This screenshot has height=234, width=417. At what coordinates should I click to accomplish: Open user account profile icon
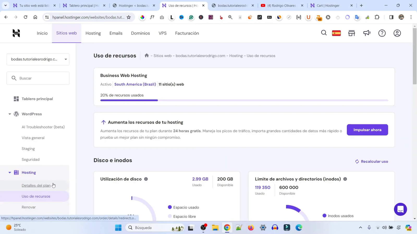(x=397, y=33)
